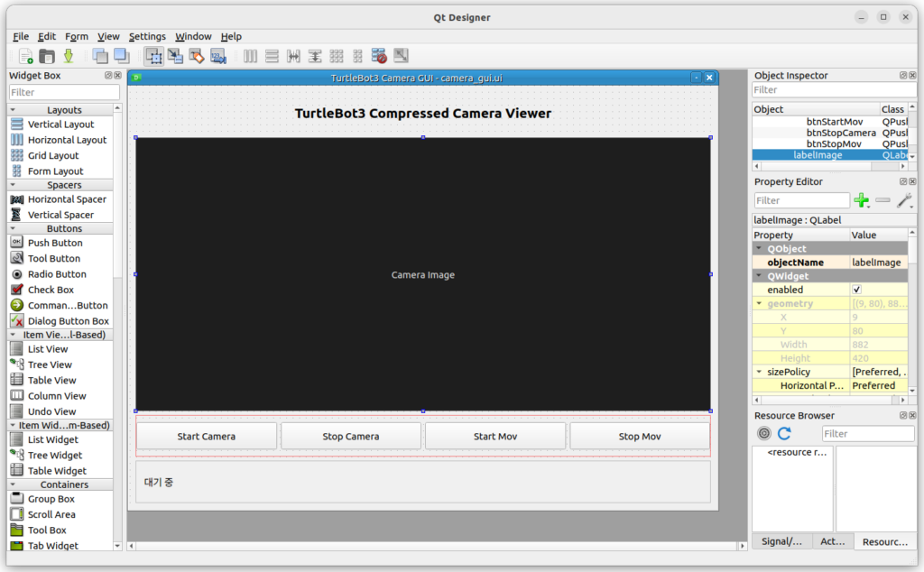Click the Widget Box scroll down arrow

click(x=117, y=546)
